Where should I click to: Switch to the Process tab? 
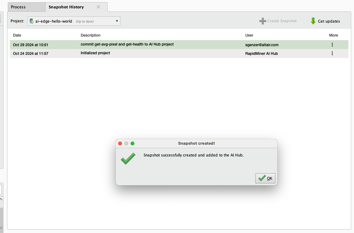pos(18,7)
